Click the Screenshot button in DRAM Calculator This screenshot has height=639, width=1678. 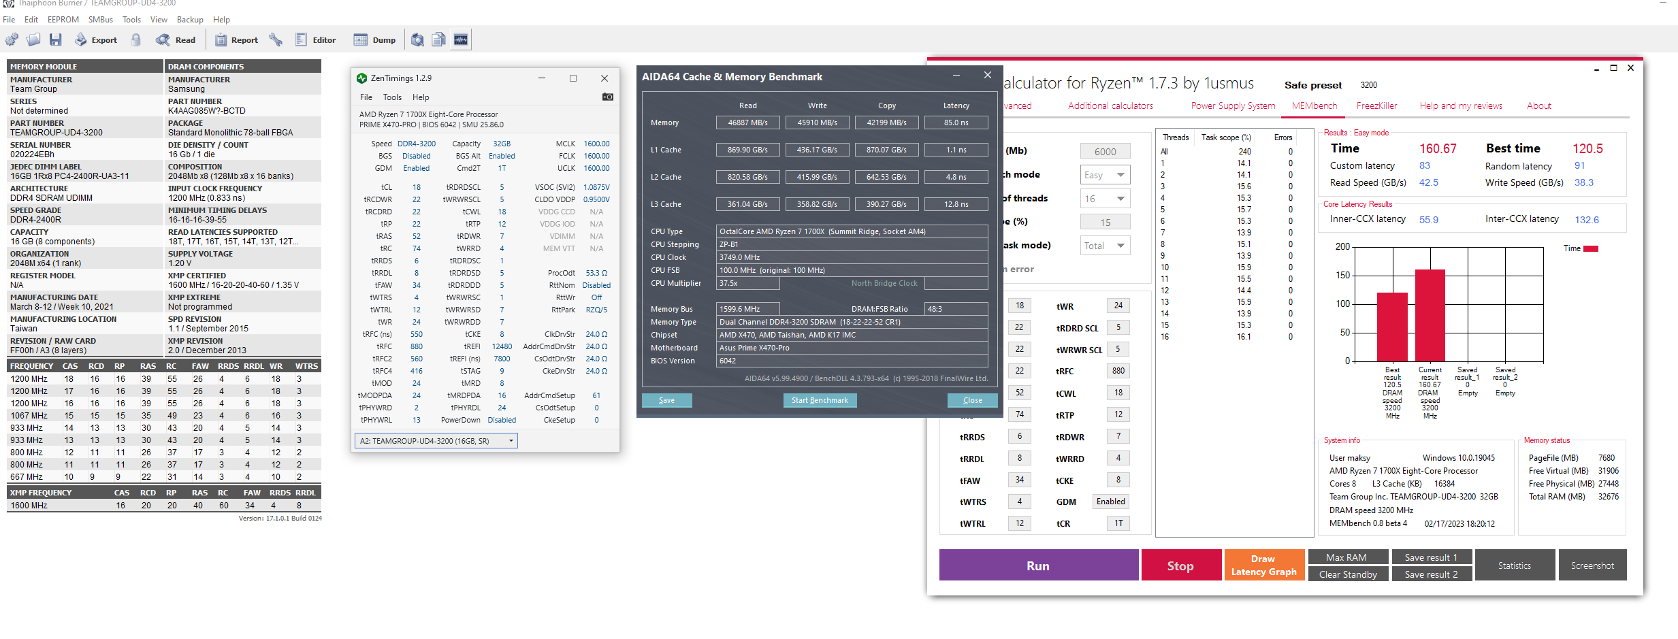click(1592, 566)
